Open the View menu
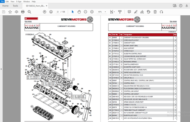Viewport: 190px width, 122px height. point(13,2)
